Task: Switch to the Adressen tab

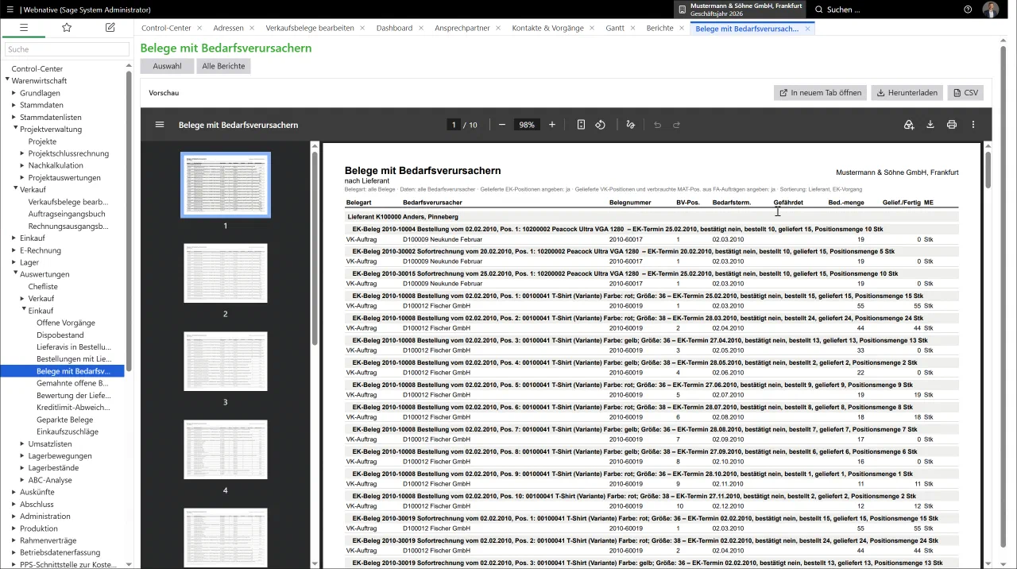Action: [229, 28]
